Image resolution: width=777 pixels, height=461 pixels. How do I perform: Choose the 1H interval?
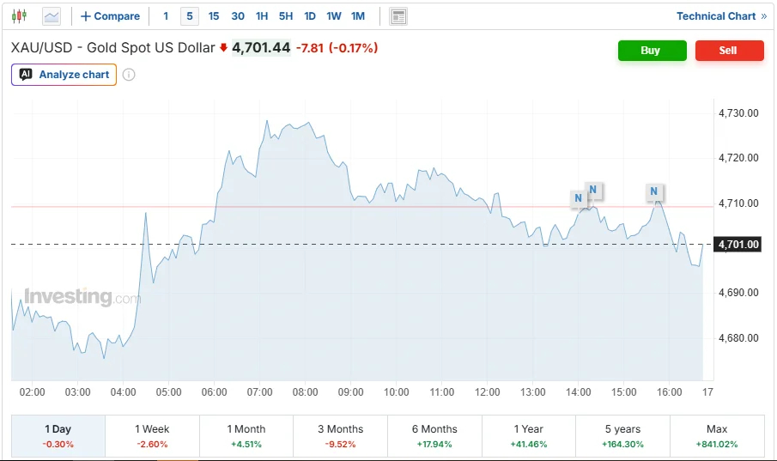262,16
